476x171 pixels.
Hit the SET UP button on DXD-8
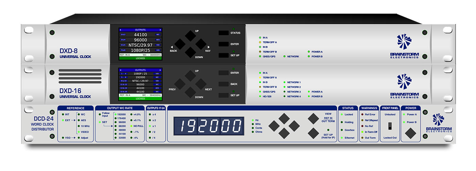223,55
